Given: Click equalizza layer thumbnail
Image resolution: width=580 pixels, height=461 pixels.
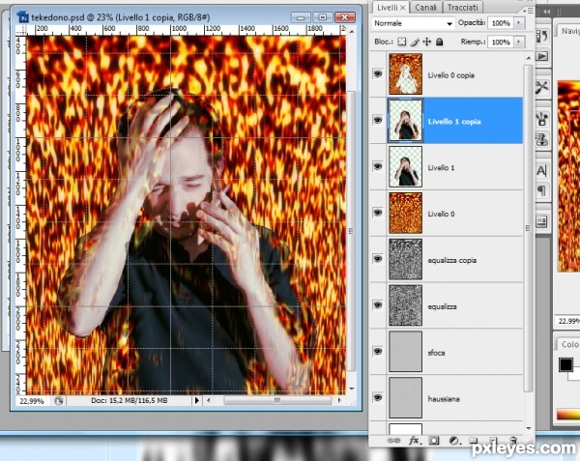Looking at the screenshot, I should (405, 305).
